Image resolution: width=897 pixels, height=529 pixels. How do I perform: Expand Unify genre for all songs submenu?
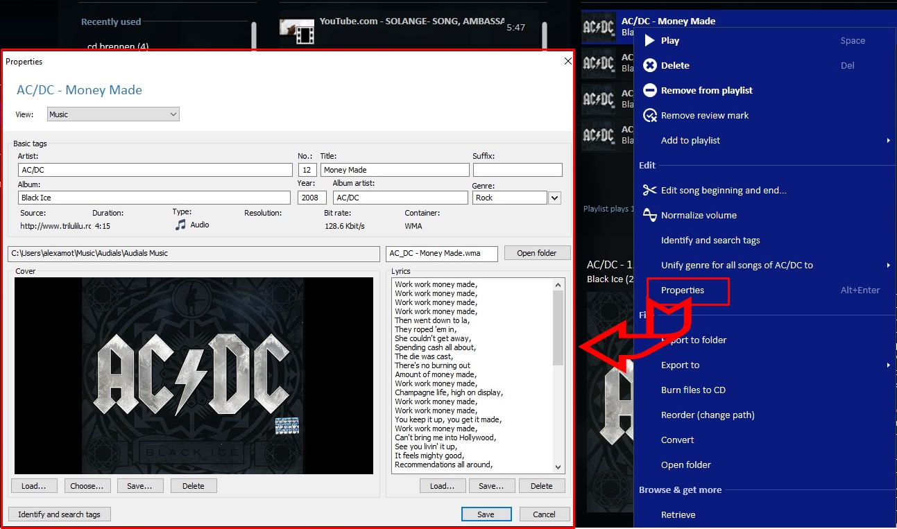coord(888,265)
